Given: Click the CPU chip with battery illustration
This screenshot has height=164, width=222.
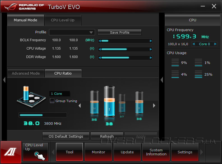Looking at the screenshot, I should [31, 97].
